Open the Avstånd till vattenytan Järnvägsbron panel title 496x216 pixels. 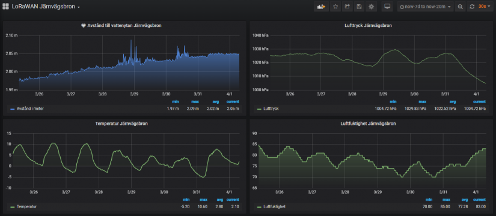click(124, 26)
